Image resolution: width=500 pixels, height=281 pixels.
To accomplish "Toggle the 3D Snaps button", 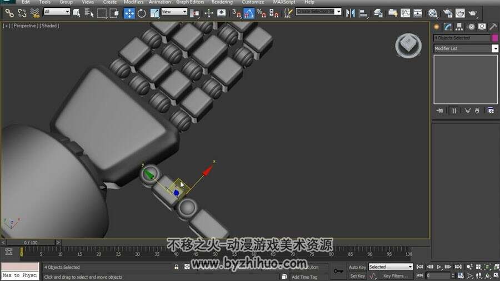I will point(236,13).
